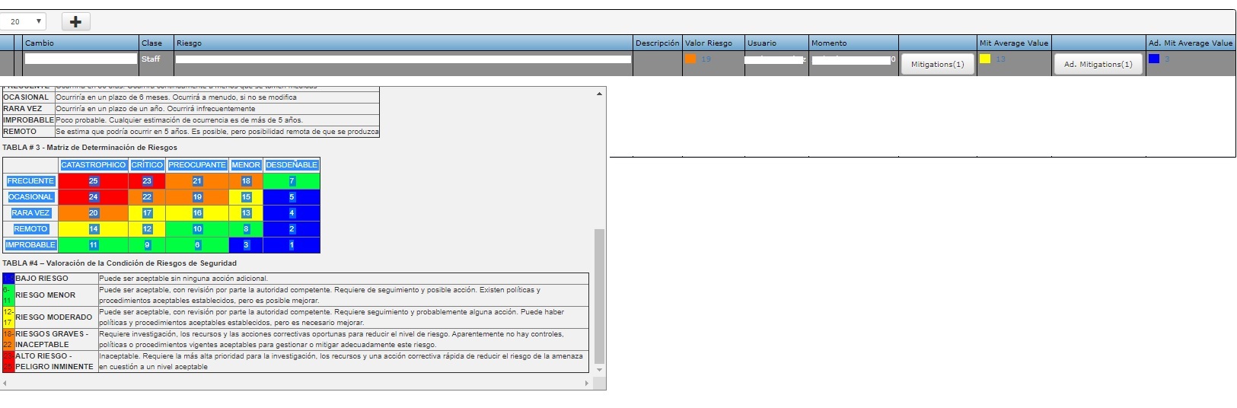1237x408 pixels.
Task: Focus the Cambio text input field
Action: pos(81,59)
